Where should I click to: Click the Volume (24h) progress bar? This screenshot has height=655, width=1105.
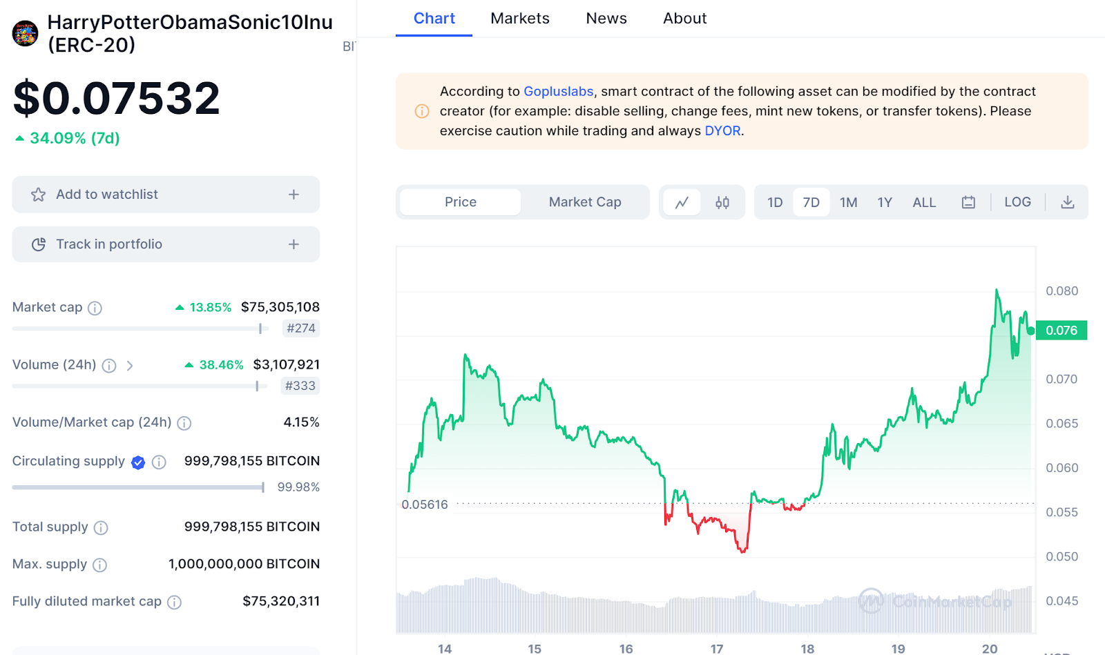click(x=140, y=386)
